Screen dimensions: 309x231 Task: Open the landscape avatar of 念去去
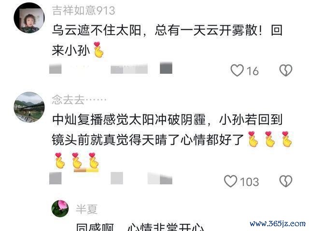tap(29, 107)
